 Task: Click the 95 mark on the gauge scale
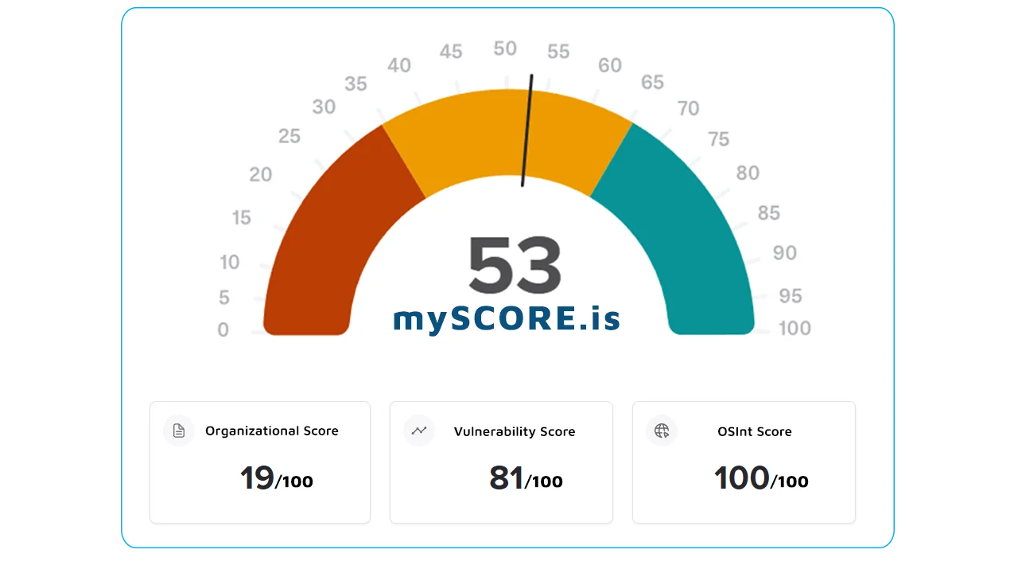point(791,296)
